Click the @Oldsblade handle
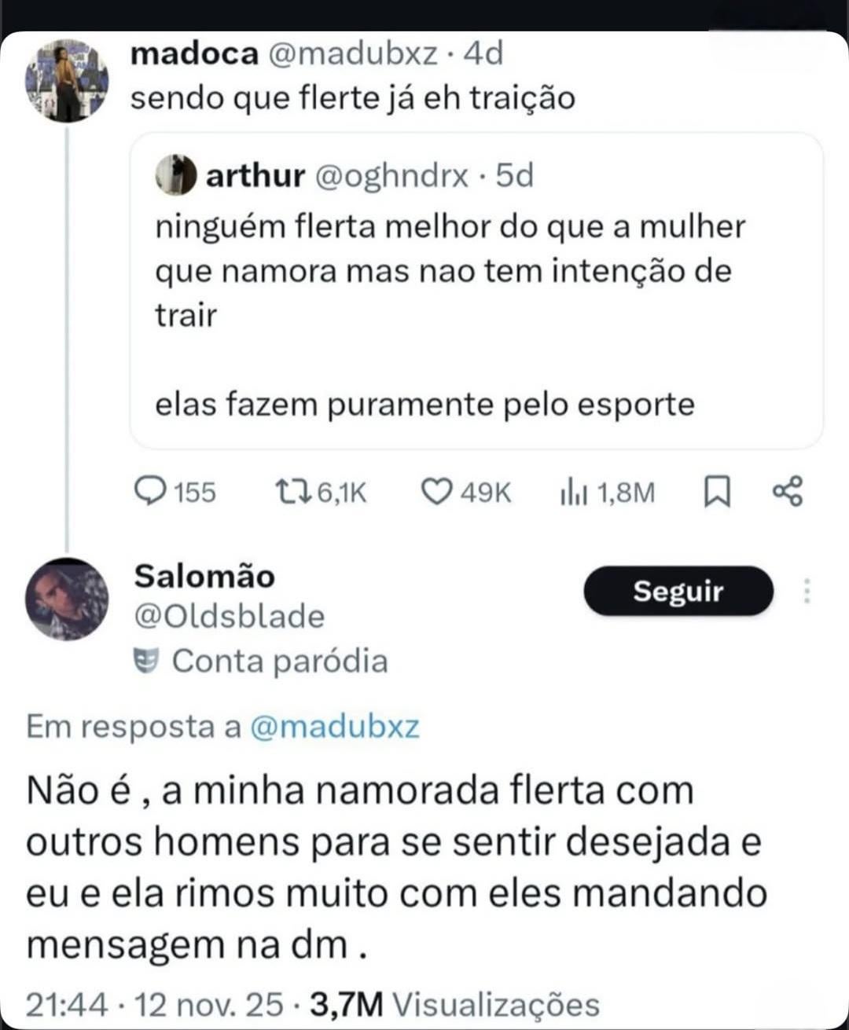Screen dimensions: 849x1030 click(x=230, y=617)
